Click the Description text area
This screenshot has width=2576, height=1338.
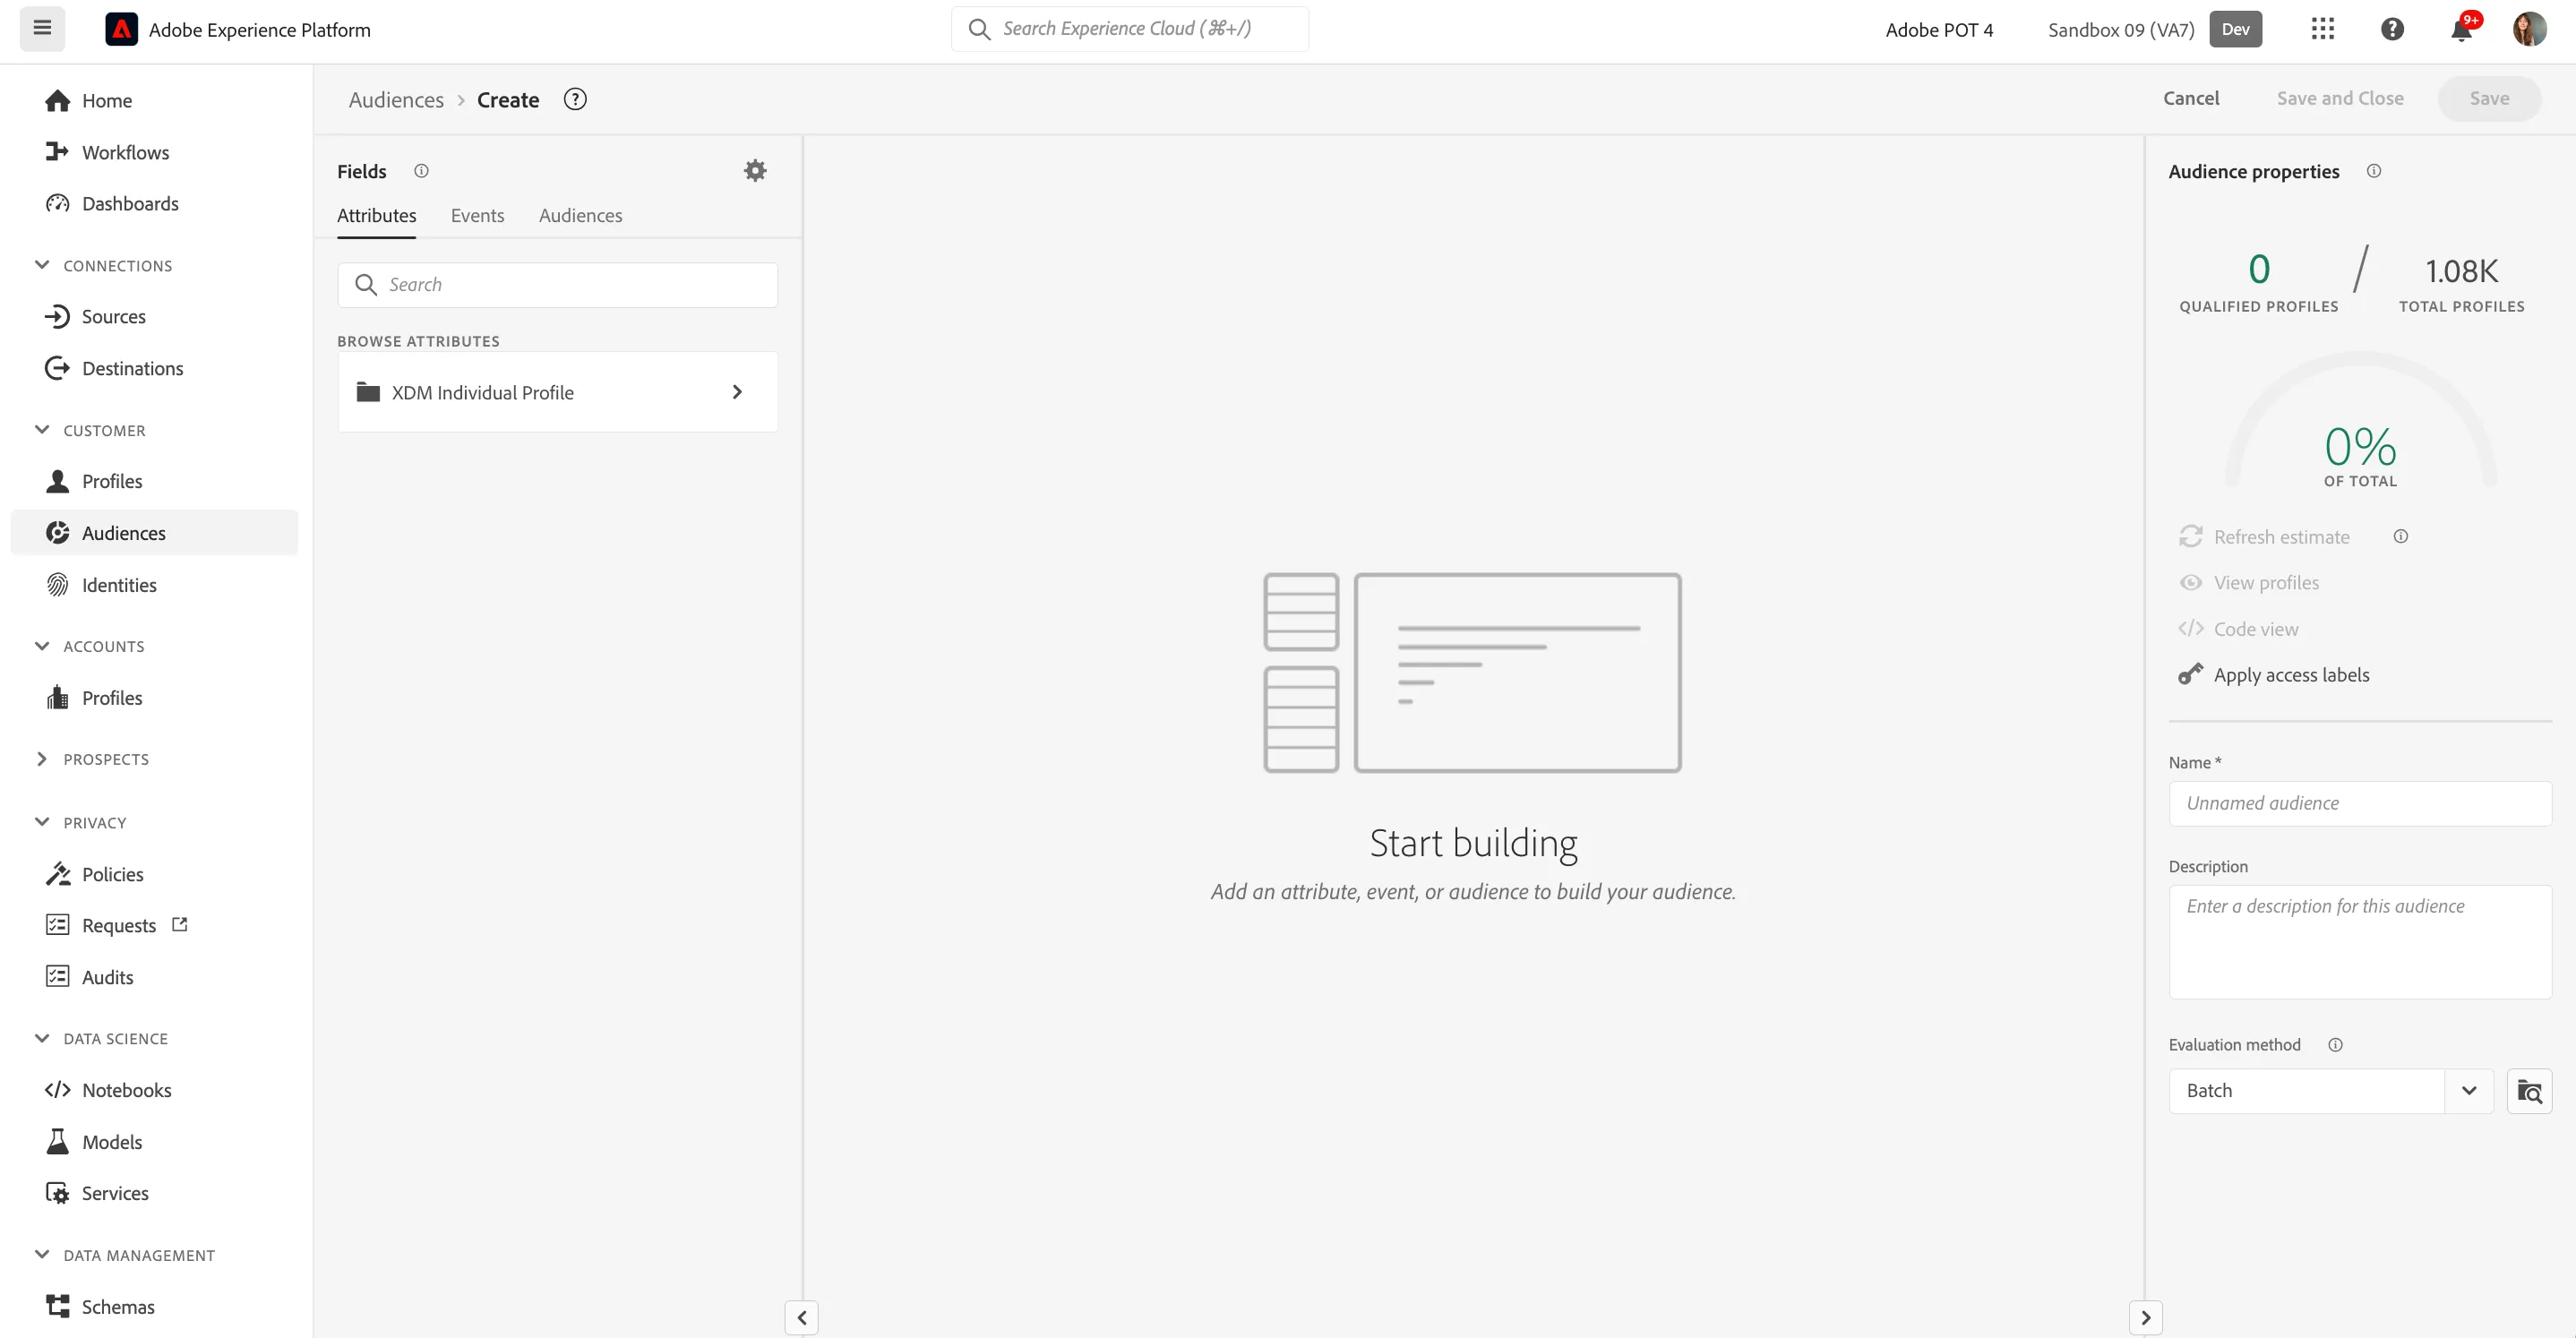coord(2360,942)
